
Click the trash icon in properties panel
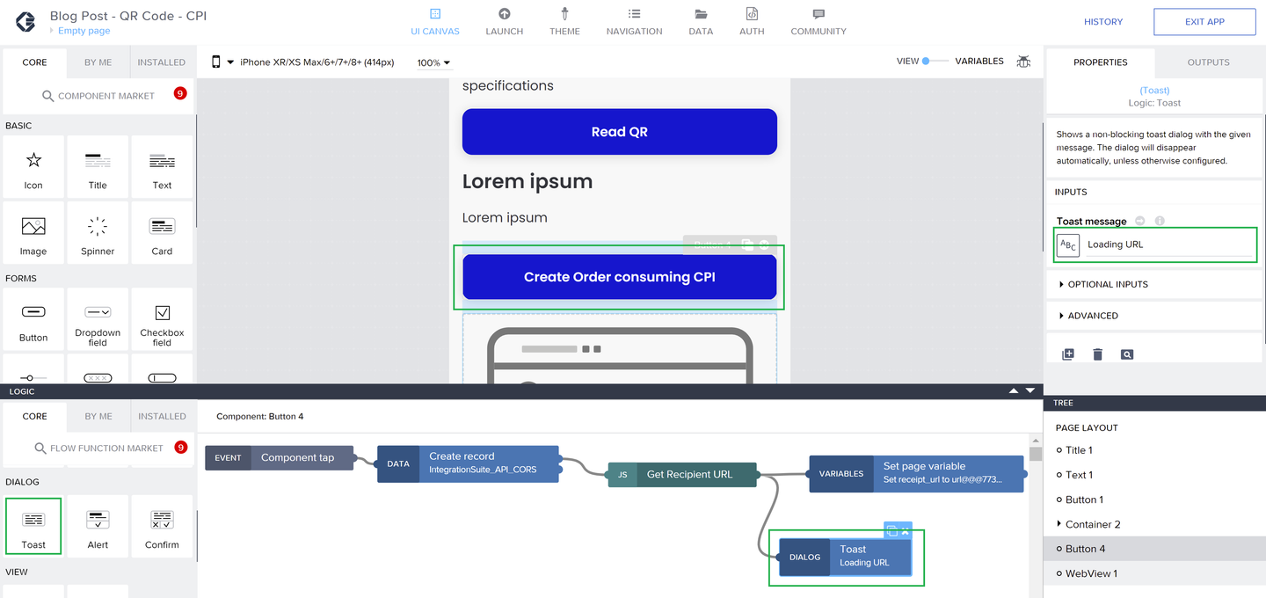click(1097, 354)
